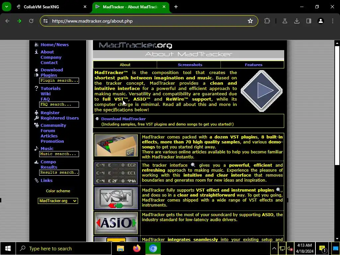Click the box package thumbnail image
Screen dimensions: 340x255
coord(116,145)
